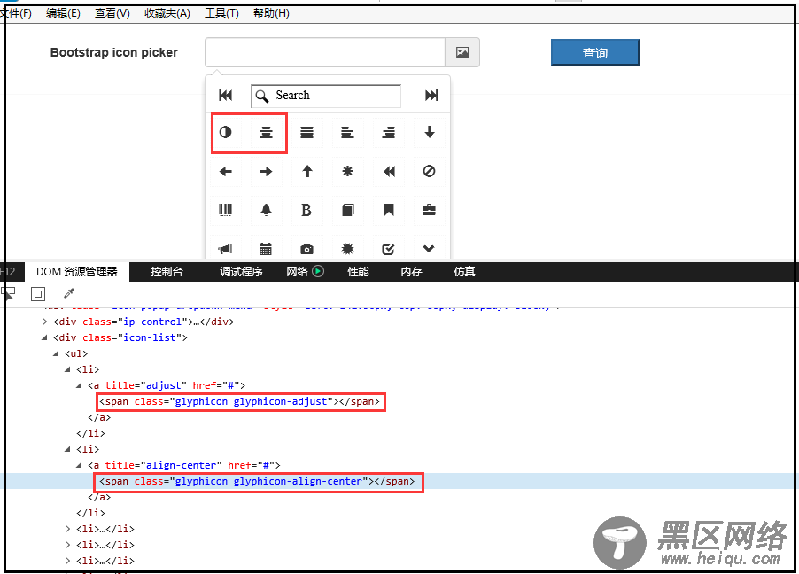Choose the asterisk icon
The width and height of the screenshot is (799, 574).
click(x=347, y=171)
